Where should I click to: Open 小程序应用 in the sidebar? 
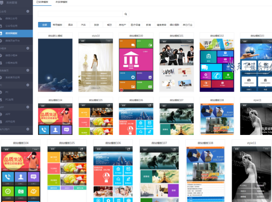coord(11,63)
